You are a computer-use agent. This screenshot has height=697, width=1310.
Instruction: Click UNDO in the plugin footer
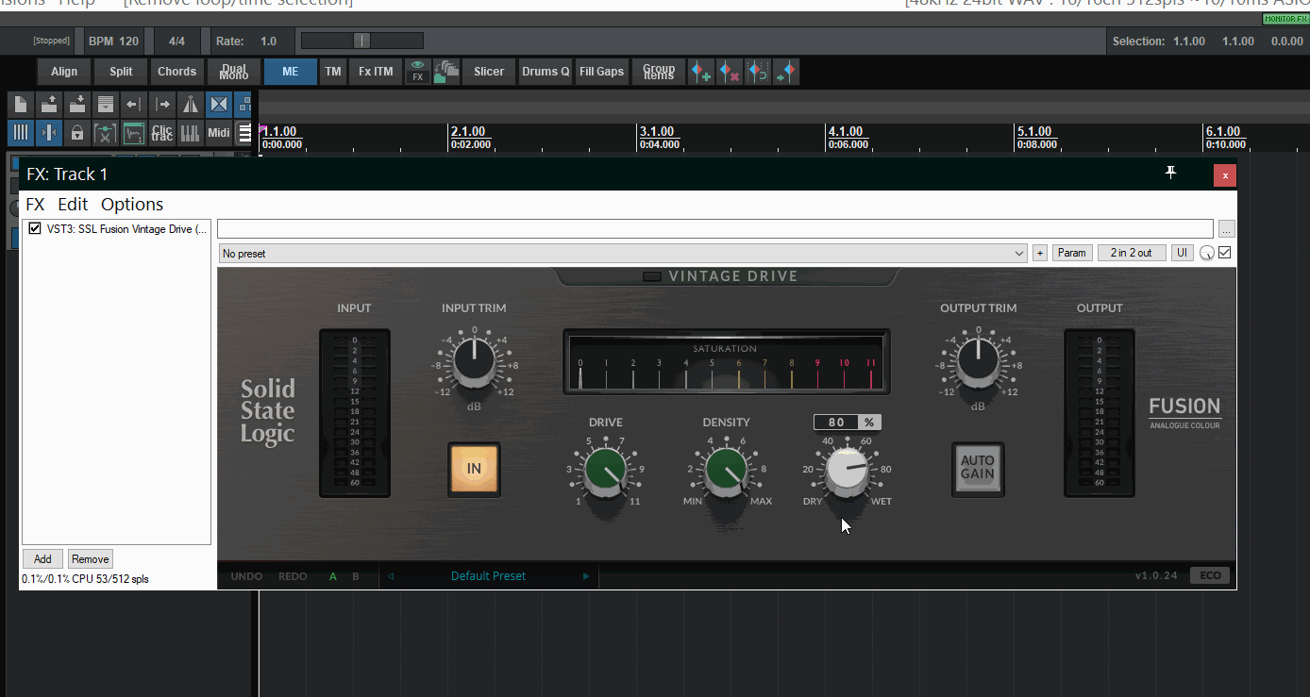[247, 576]
